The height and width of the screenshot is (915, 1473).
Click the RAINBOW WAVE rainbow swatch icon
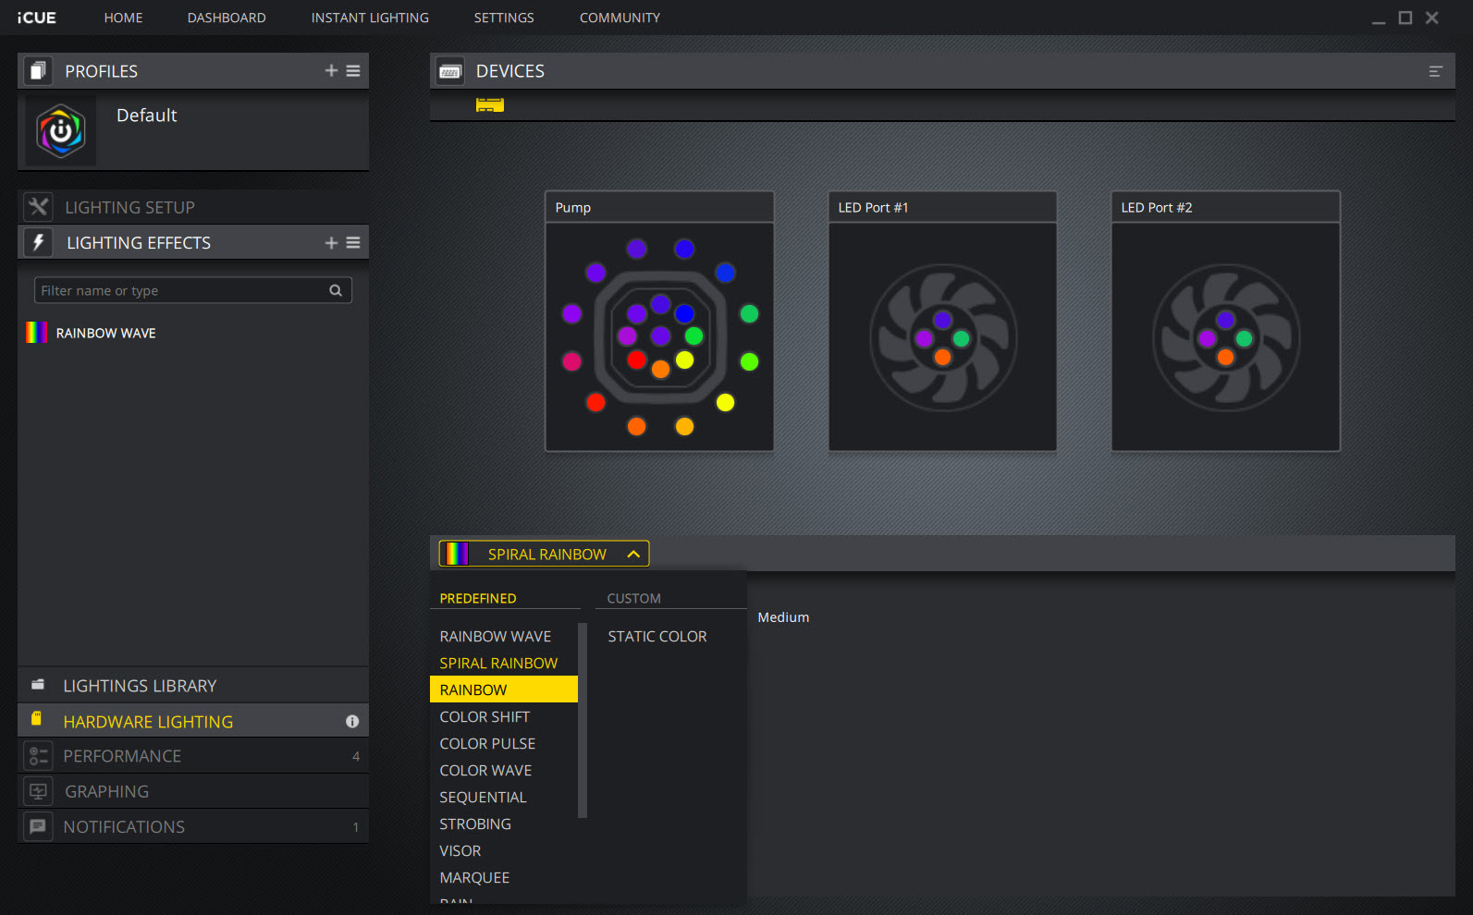[37, 333]
